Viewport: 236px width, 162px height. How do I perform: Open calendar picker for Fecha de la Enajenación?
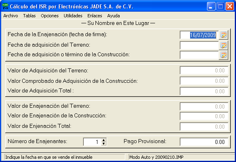(224, 35)
